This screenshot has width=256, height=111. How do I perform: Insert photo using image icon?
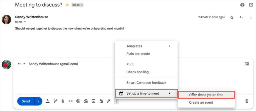click(93, 101)
